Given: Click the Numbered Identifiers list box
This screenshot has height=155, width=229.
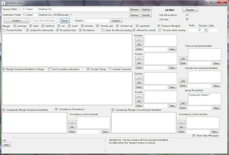Looking at the screenshot, I should point(34,122).
